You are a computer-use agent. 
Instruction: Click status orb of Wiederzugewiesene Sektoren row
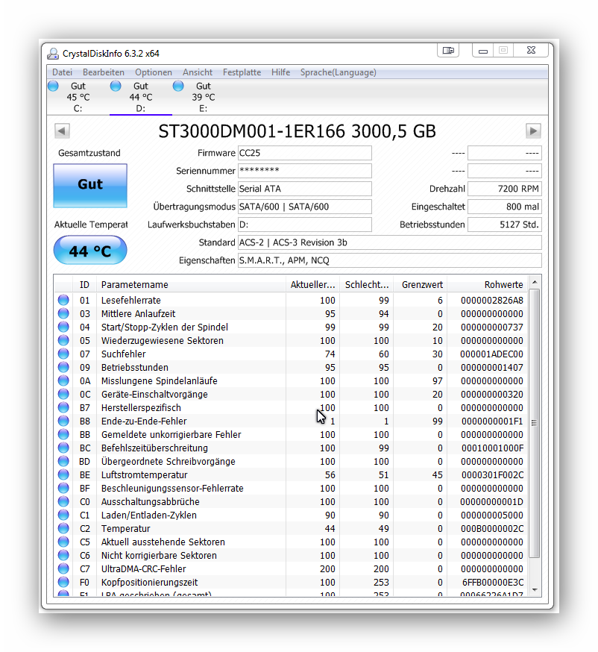63,340
